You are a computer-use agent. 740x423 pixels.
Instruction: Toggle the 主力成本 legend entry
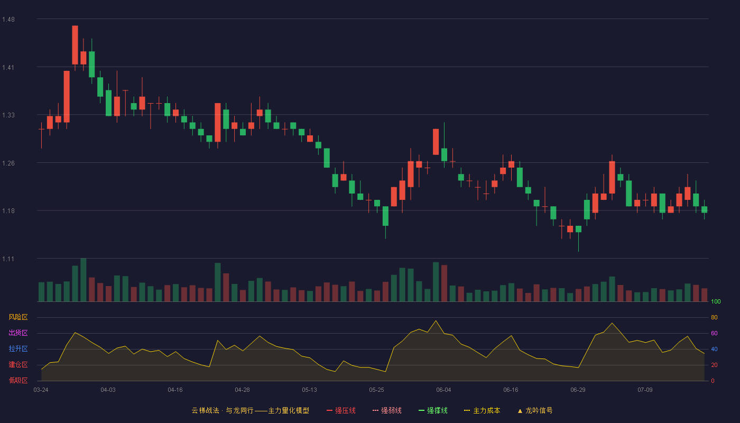(482, 410)
